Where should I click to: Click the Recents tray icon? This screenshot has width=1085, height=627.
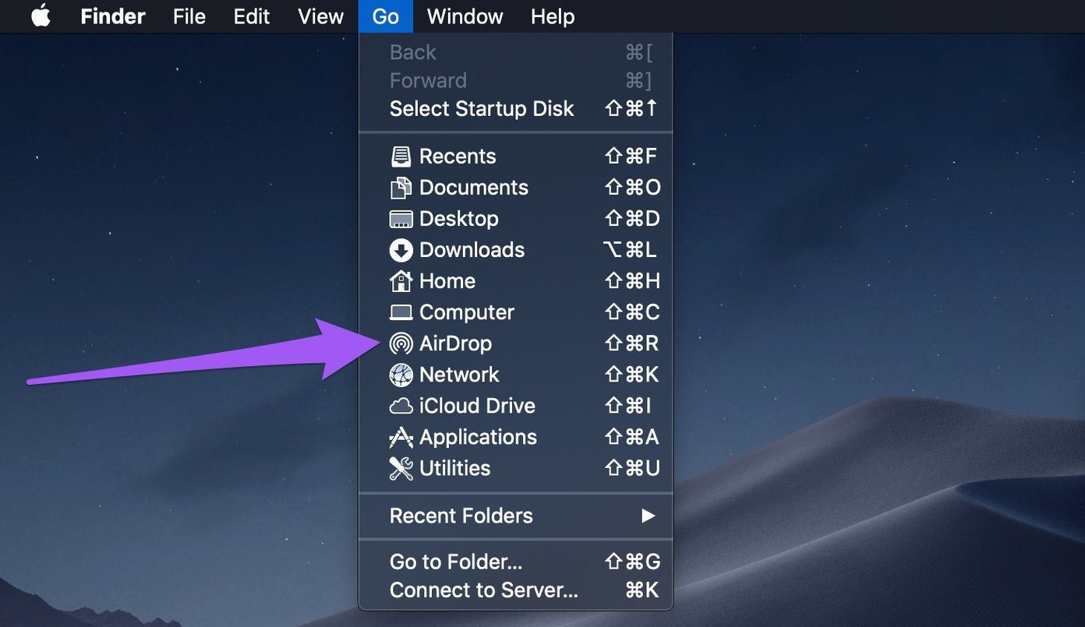401,157
